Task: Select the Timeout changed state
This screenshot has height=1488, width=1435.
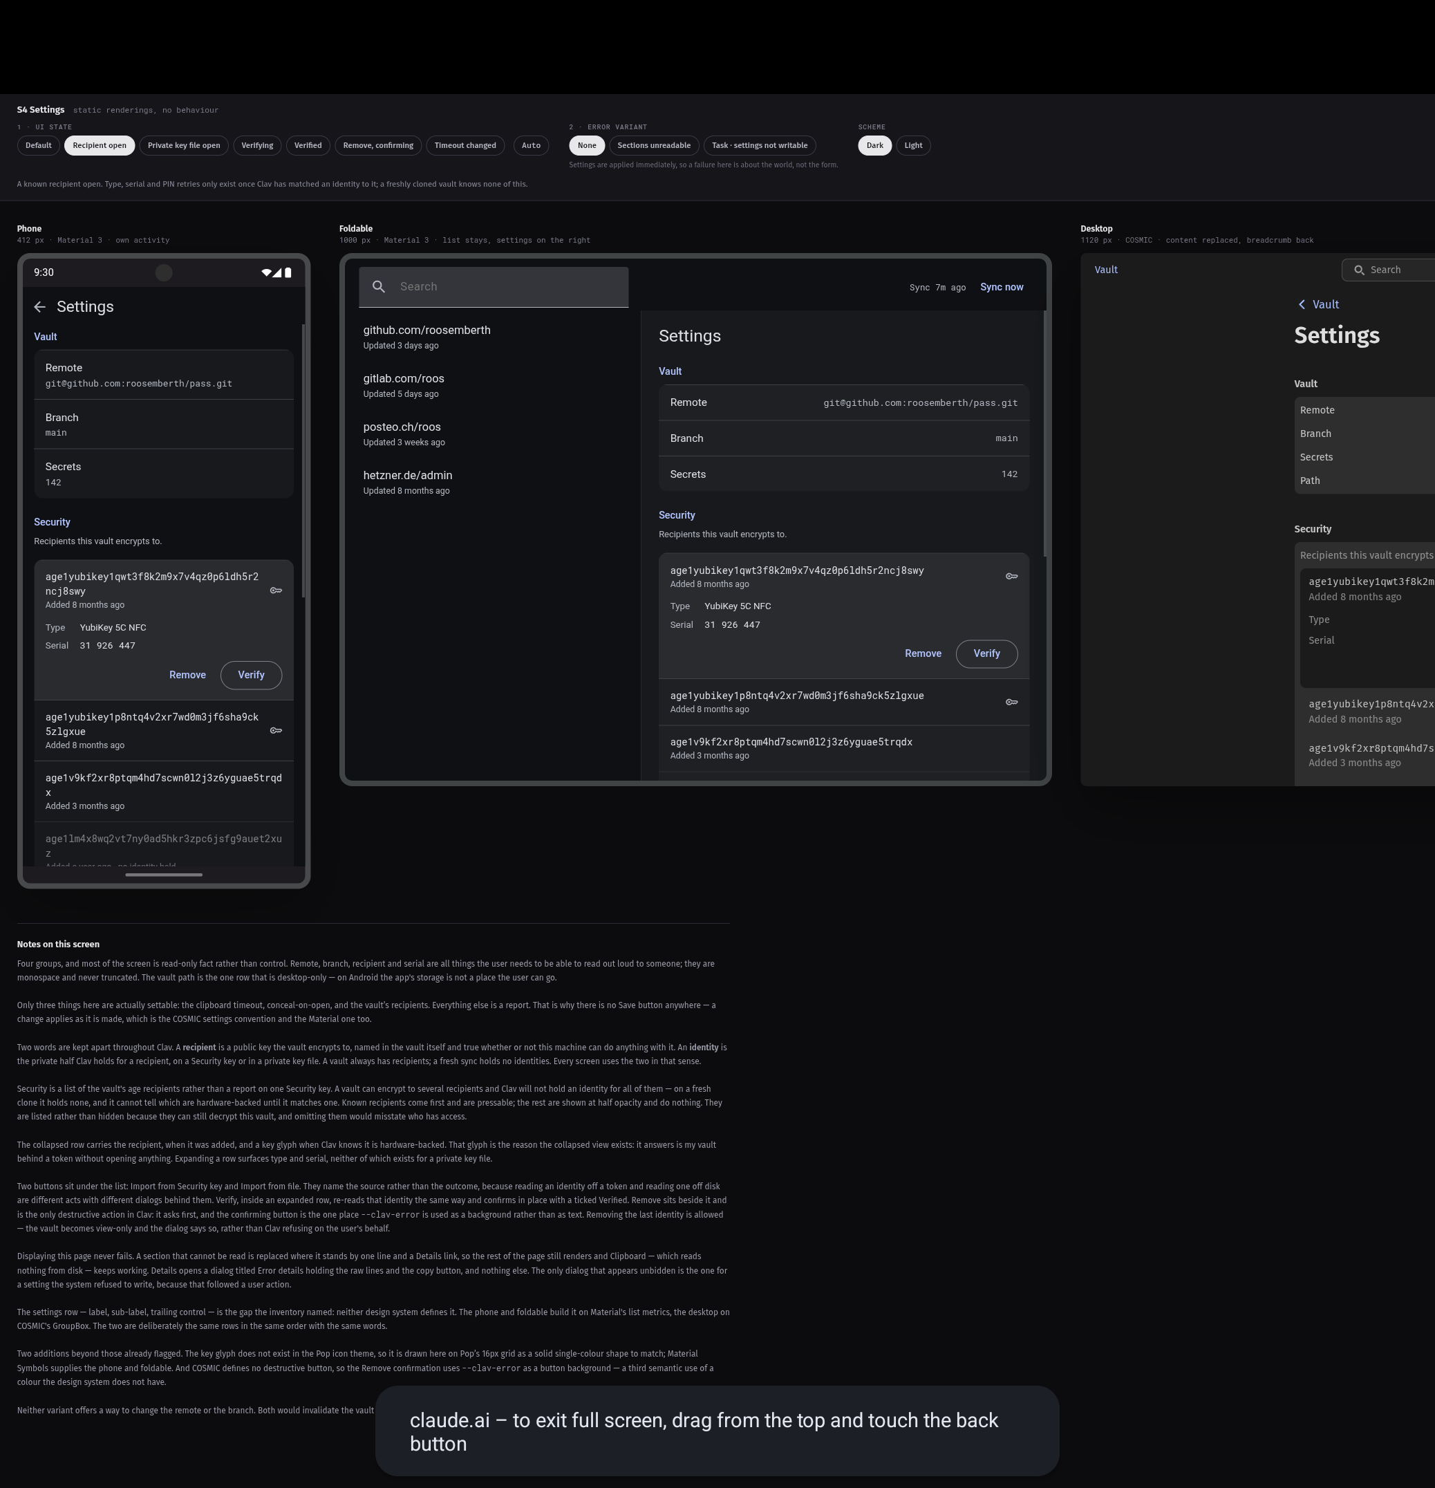Action: point(465,146)
